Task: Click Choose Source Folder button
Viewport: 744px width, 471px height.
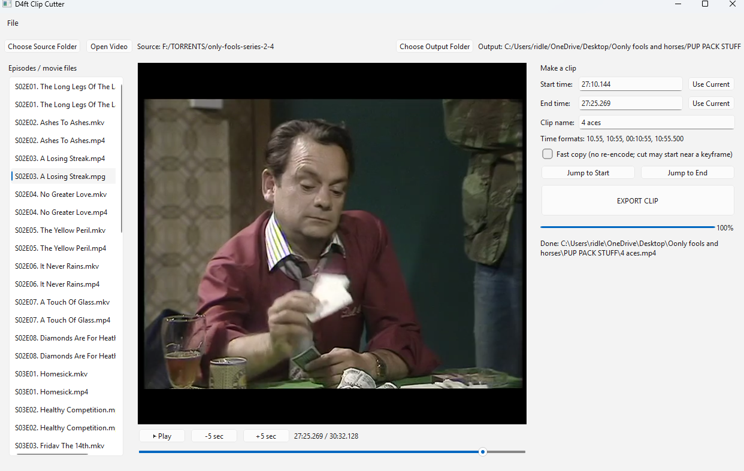Action: coord(43,47)
